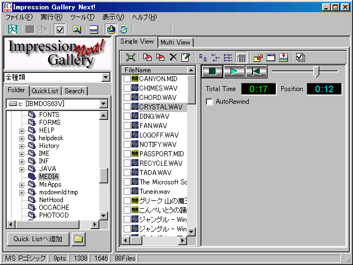Click the edit note pencil icon
The image size is (353, 265).
click(x=186, y=57)
